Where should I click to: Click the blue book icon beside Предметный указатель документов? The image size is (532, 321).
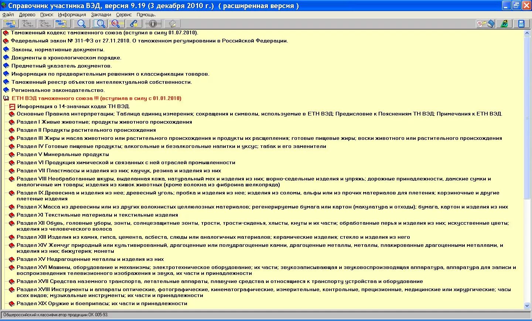pos(6,66)
